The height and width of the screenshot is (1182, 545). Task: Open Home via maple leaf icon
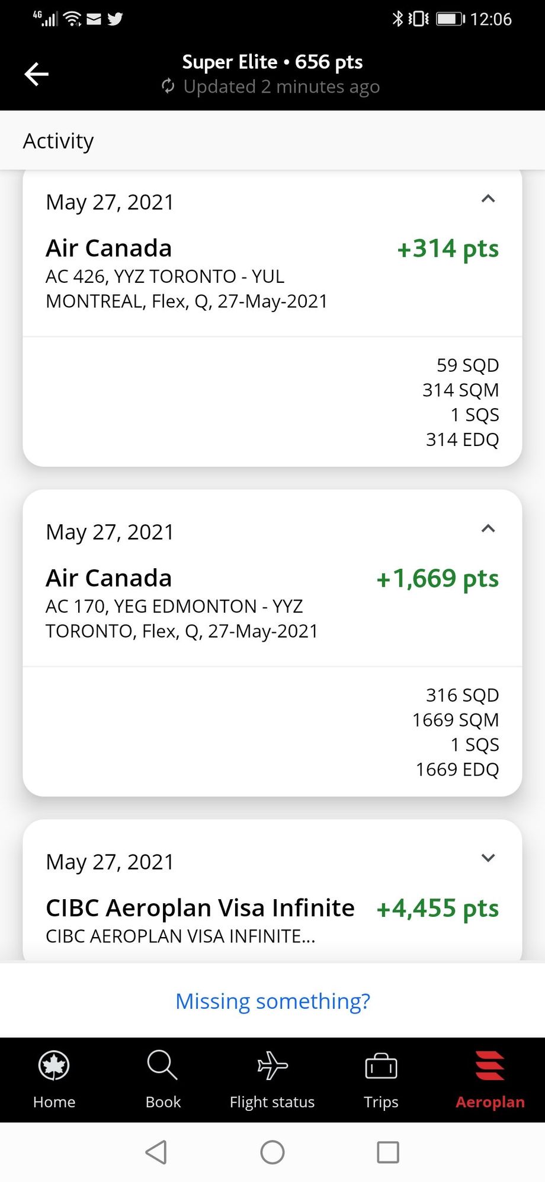pos(54,1065)
